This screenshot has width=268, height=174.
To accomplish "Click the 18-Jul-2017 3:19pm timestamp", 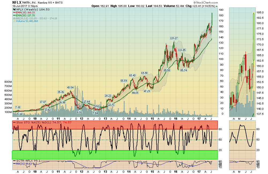I will pos(25,6).
